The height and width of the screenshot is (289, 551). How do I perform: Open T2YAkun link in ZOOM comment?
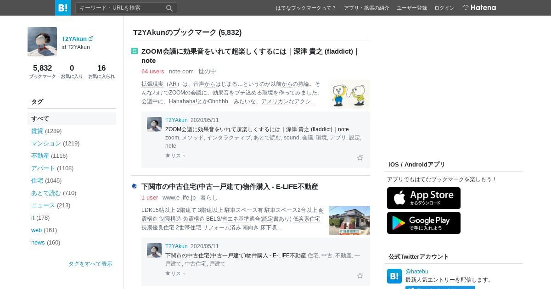176,120
